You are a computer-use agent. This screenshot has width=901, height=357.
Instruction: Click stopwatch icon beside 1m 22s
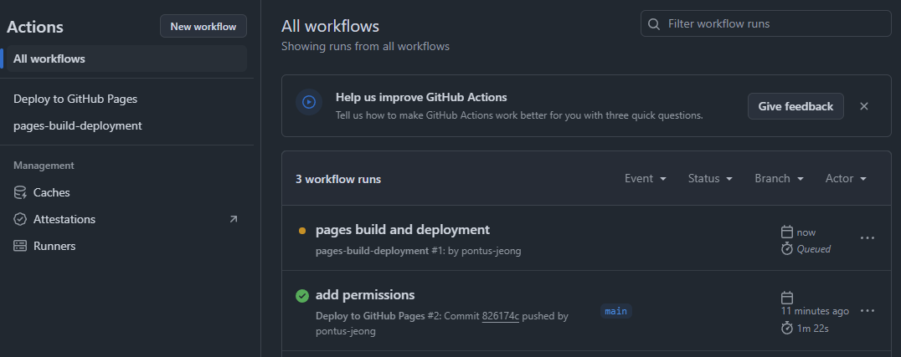pyautogui.click(x=787, y=328)
